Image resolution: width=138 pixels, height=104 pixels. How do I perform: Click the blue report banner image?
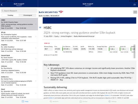[x=89, y=20]
